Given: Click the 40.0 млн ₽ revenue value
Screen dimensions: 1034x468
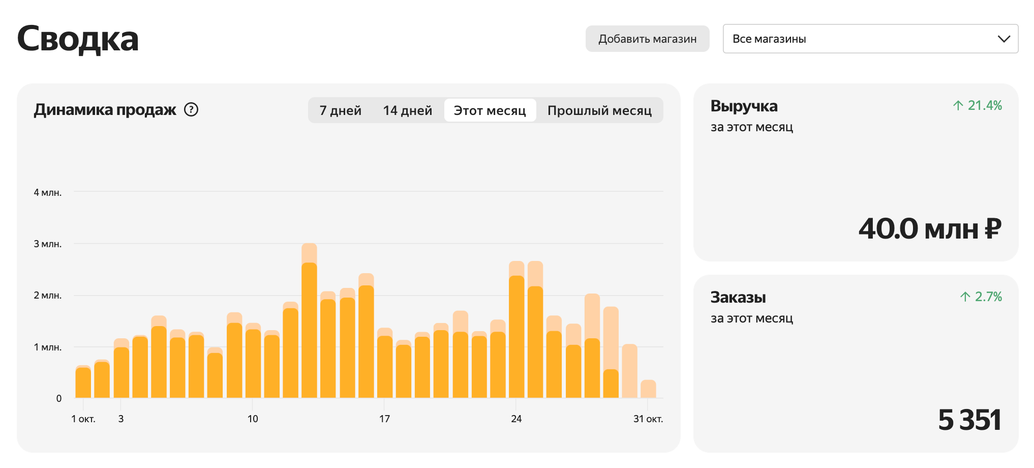Looking at the screenshot, I should (x=930, y=228).
